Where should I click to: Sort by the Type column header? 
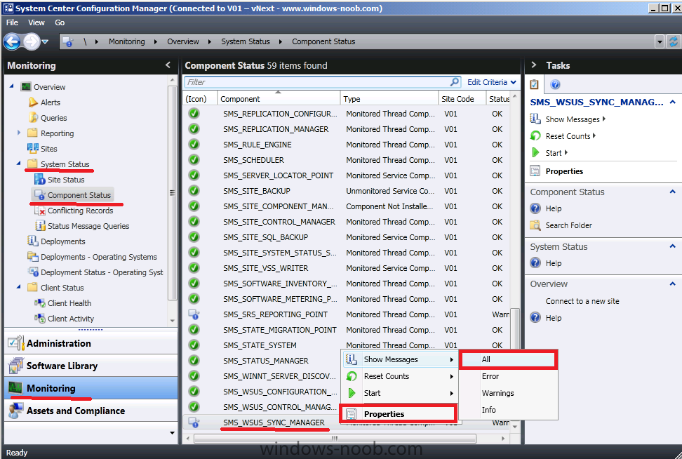389,99
